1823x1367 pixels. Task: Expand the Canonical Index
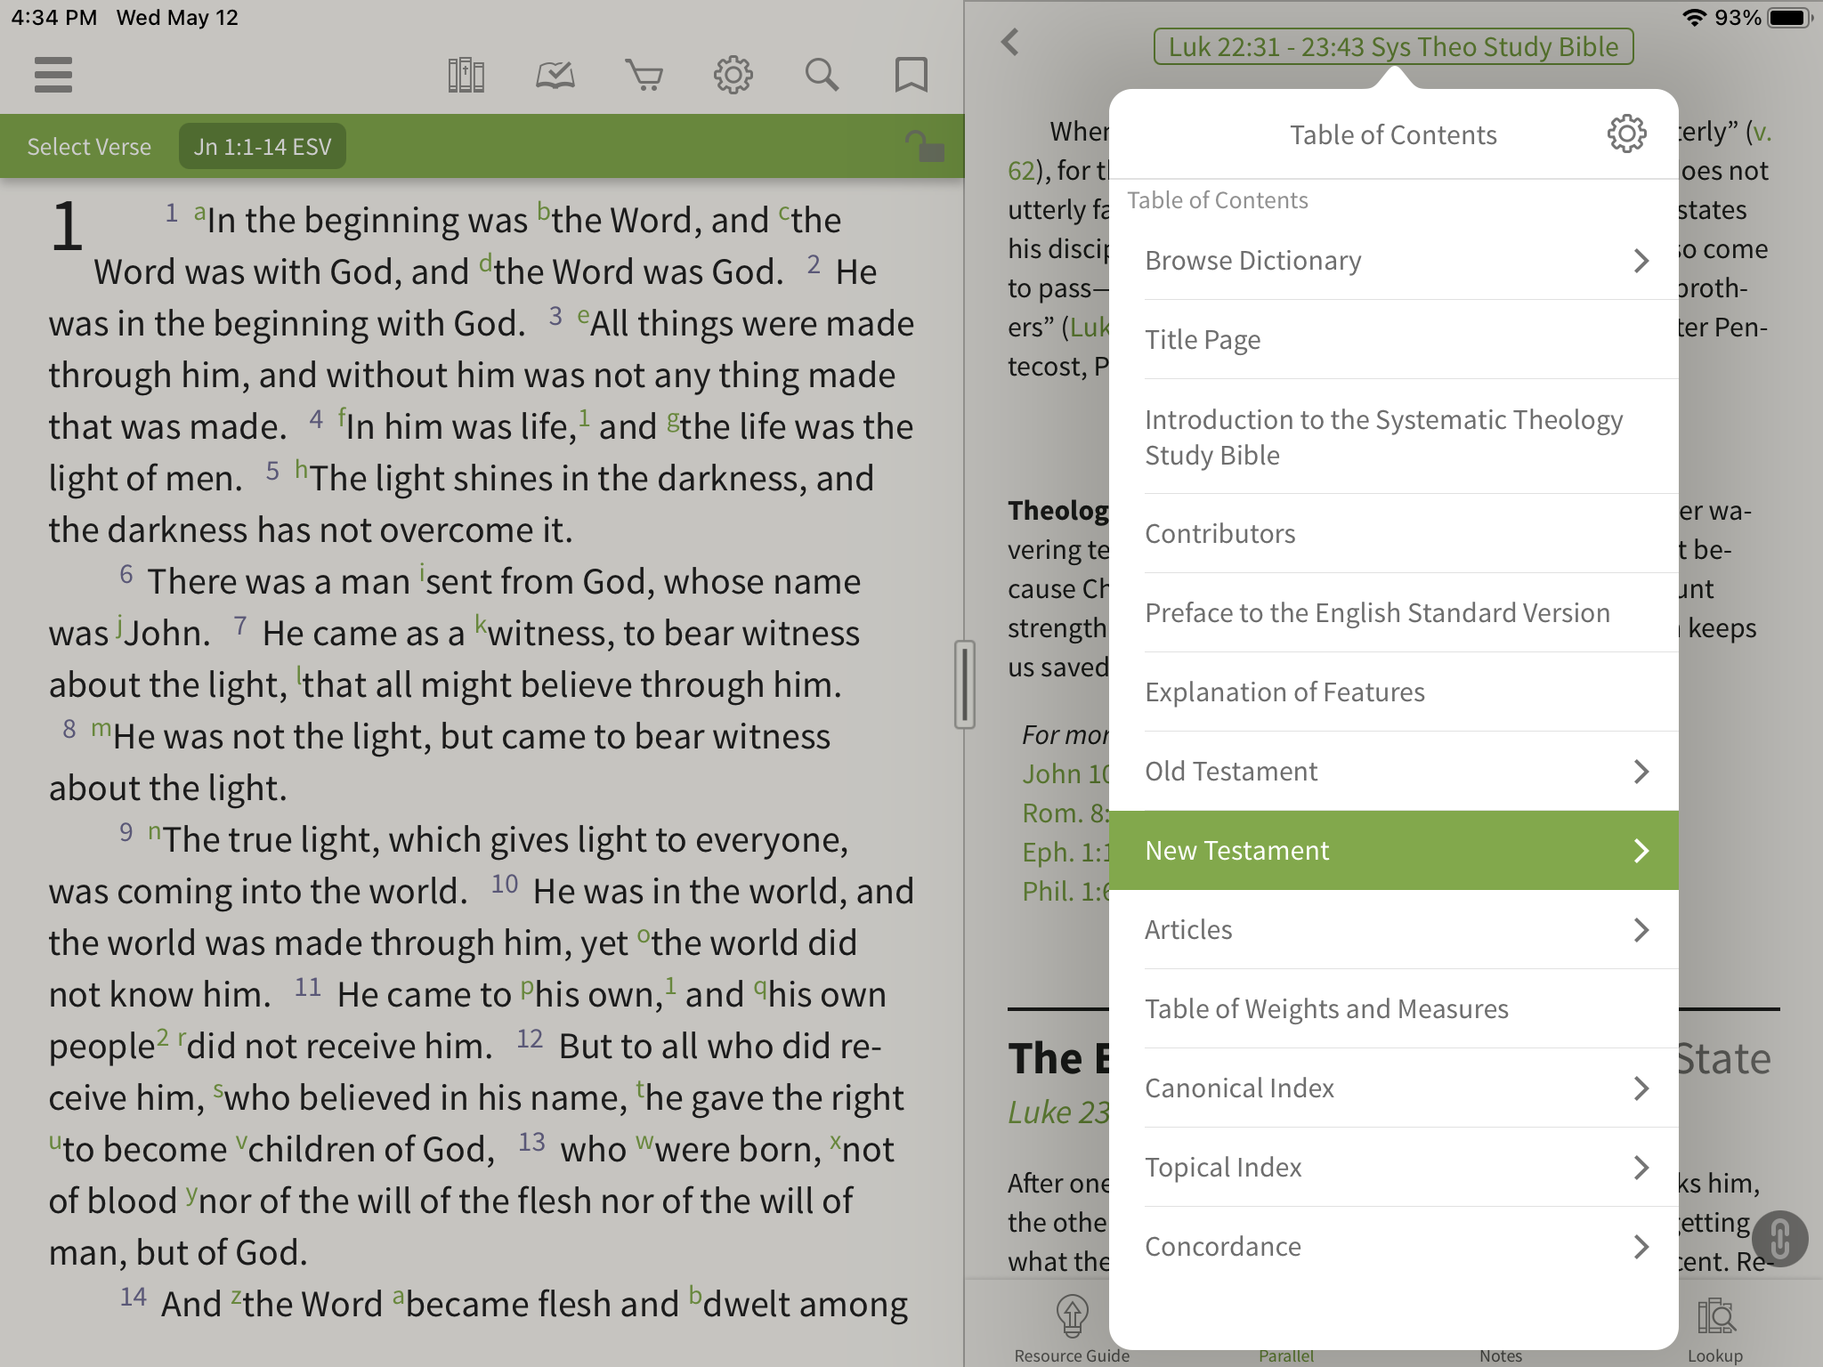click(1394, 1088)
